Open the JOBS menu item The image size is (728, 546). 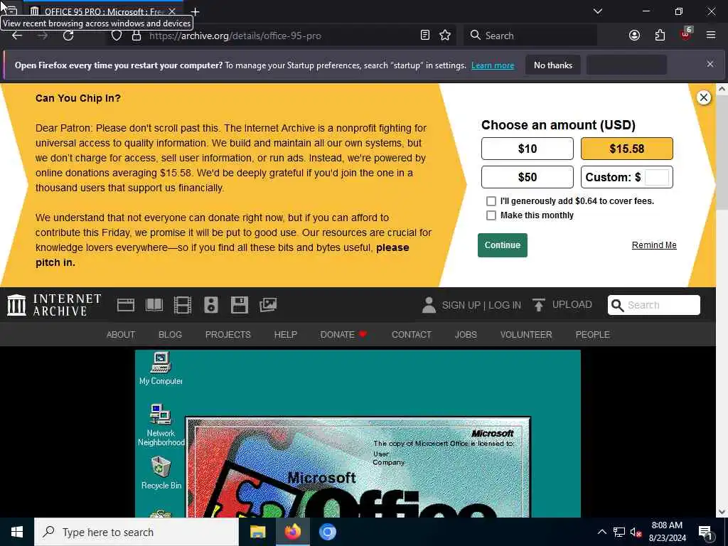pyautogui.click(x=466, y=335)
